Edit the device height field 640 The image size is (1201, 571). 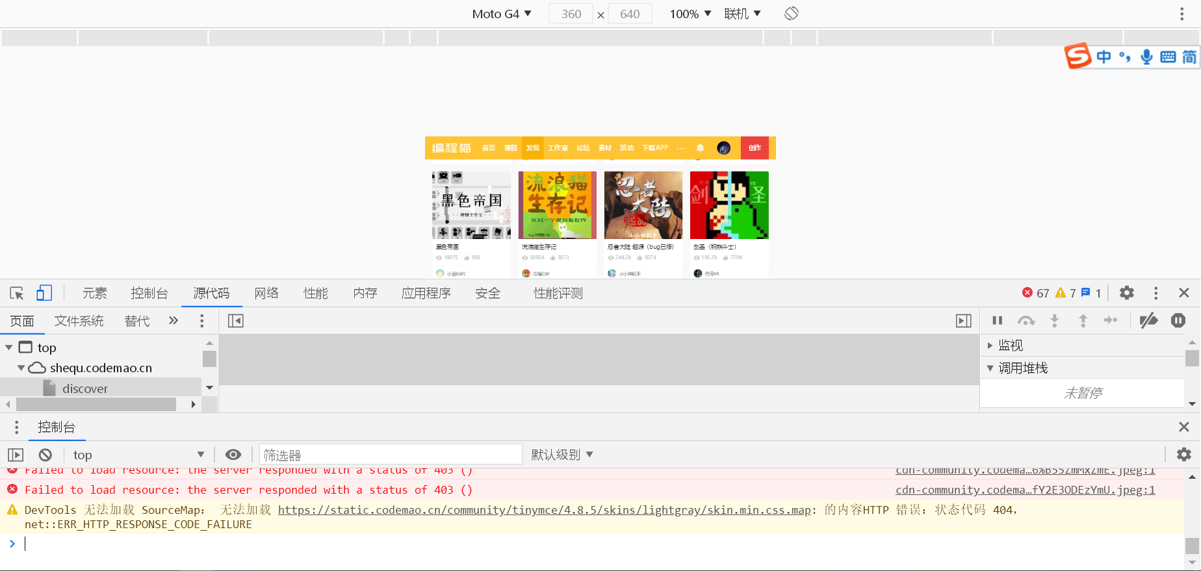coord(630,14)
